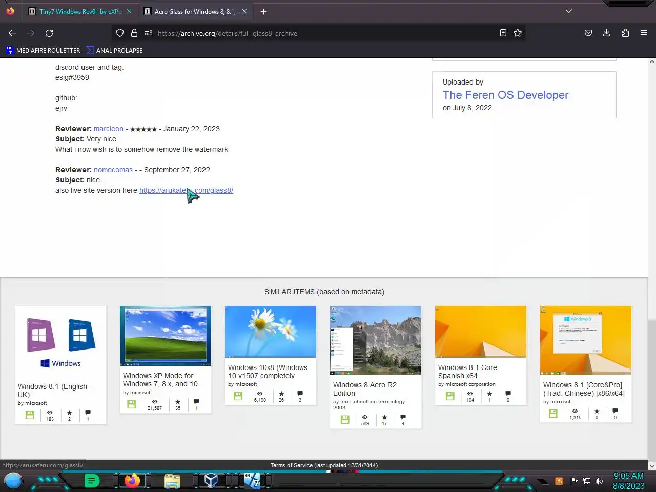Open reviewer marcleon's profile link
Viewport: 656px width, 492px height.
click(x=109, y=129)
